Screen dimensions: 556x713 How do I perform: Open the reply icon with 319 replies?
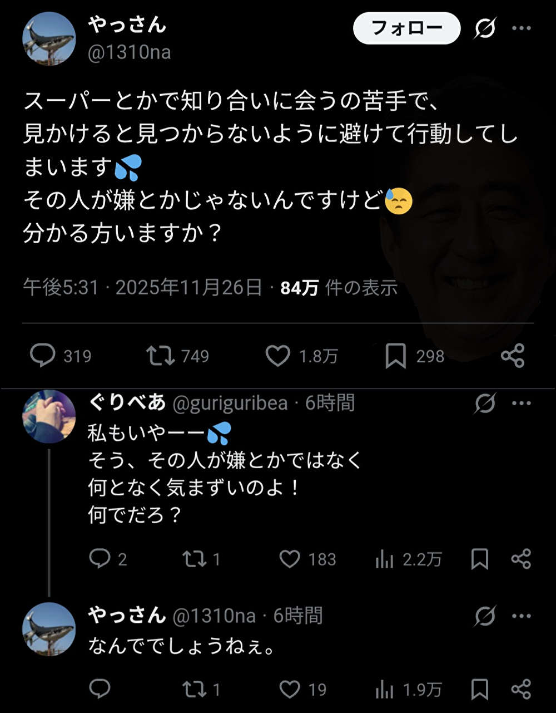tap(43, 356)
